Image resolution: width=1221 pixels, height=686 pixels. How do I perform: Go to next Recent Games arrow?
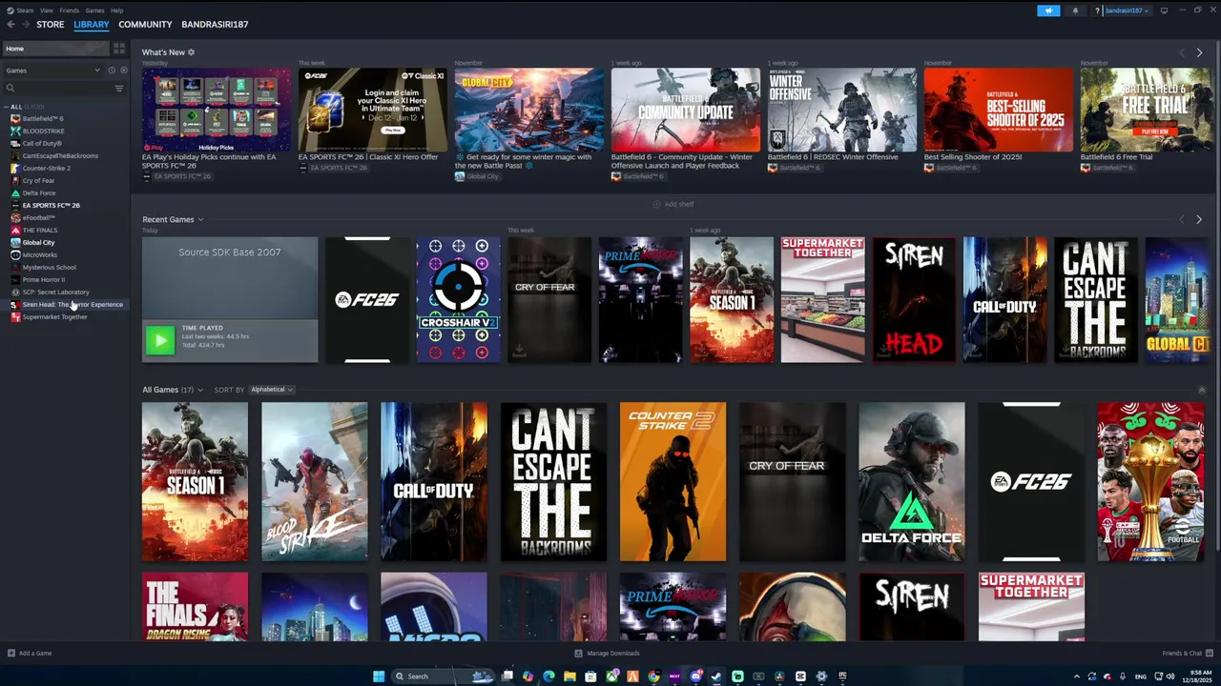[x=1199, y=219]
